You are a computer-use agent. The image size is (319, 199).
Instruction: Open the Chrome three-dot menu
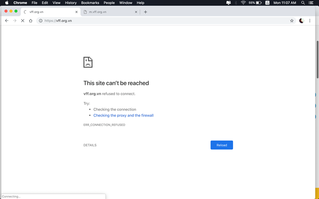tap(310, 21)
